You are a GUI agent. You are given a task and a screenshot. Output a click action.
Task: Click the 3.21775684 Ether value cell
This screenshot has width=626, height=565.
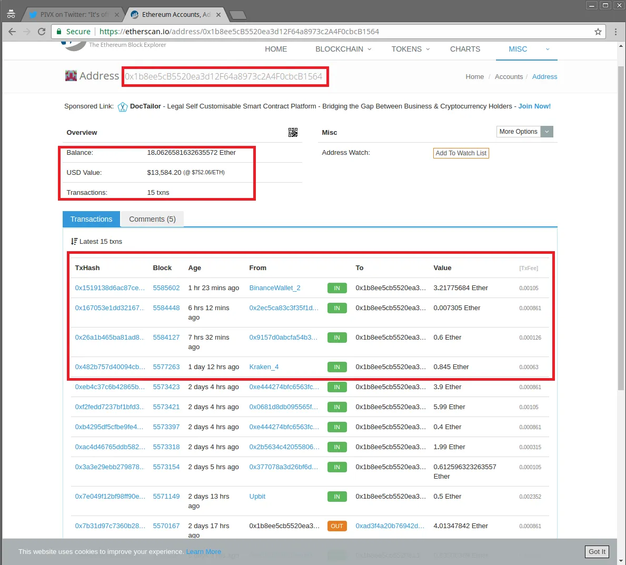pyautogui.click(x=461, y=288)
